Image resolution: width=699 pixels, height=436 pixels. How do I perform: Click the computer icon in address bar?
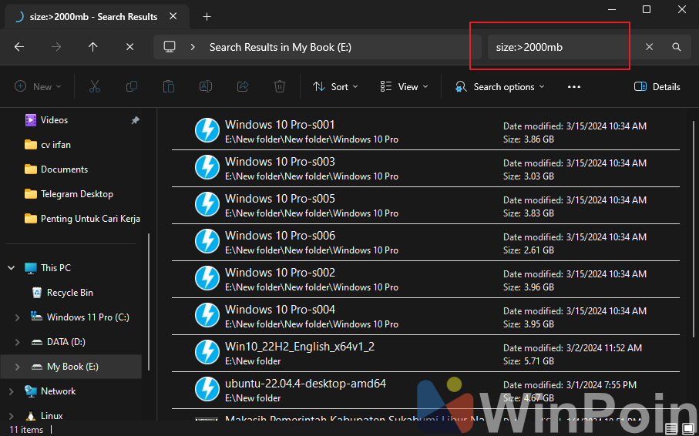click(170, 47)
